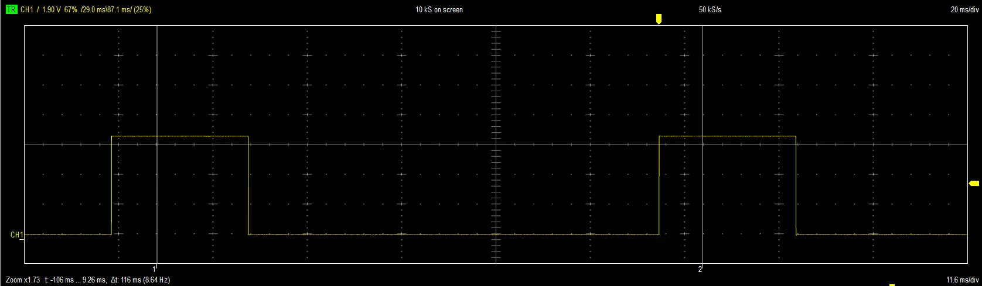Select the yellow trigger position marker at top
Viewport: 982px width, 286px height.
659,19
